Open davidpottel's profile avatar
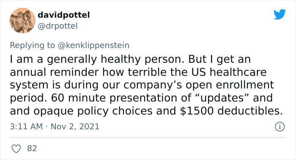 coord(22,21)
